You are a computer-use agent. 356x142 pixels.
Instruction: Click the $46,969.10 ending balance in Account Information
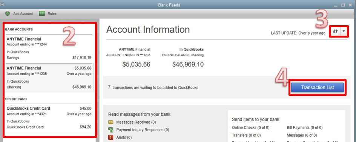coord(188,65)
